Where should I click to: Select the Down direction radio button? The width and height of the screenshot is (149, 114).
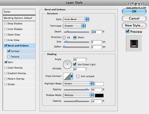click(x=75, y=37)
